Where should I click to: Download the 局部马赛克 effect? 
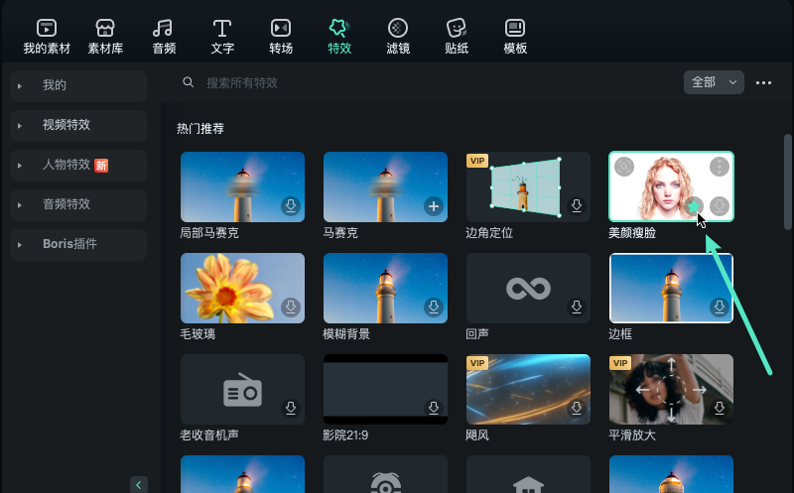point(291,206)
